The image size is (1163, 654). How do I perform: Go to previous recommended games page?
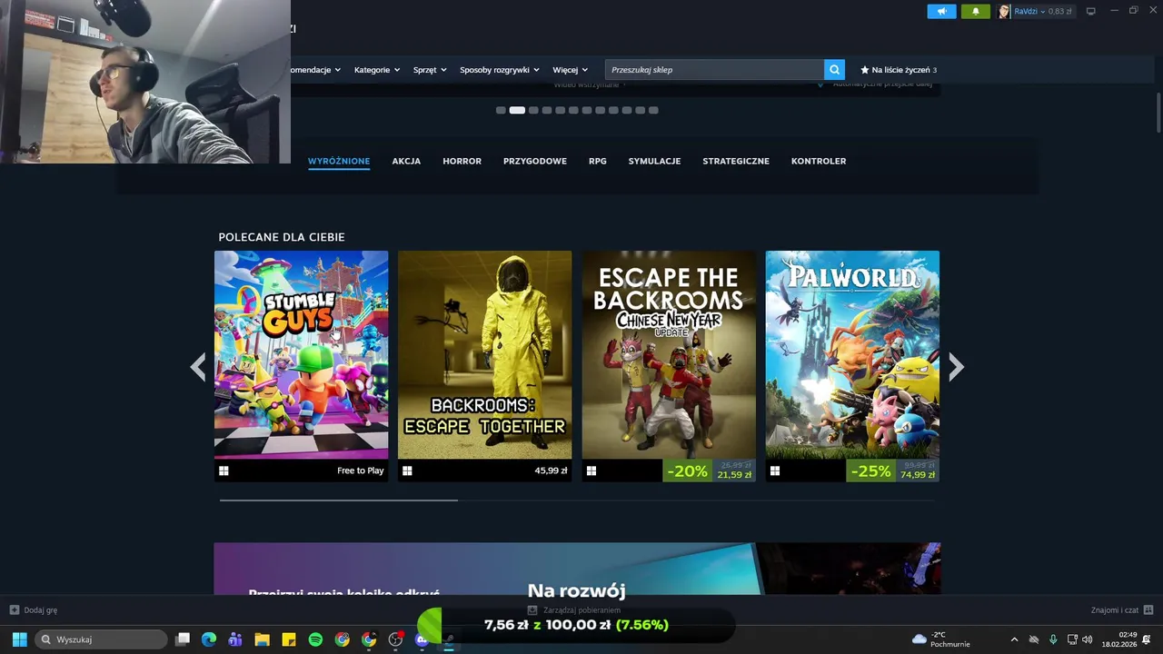point(198,367)
